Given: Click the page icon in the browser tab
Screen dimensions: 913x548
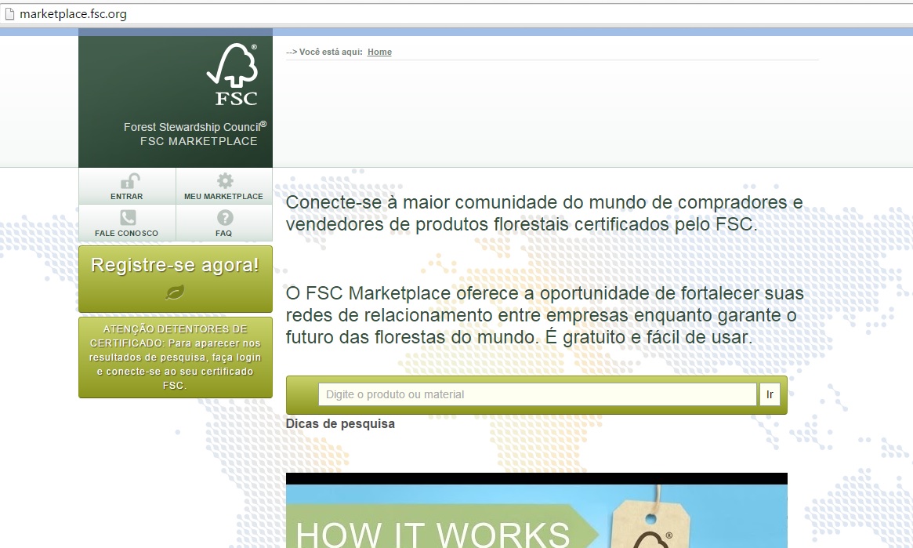Looking at the screenshot, I should pyautogui.click(x=9, y=13).
